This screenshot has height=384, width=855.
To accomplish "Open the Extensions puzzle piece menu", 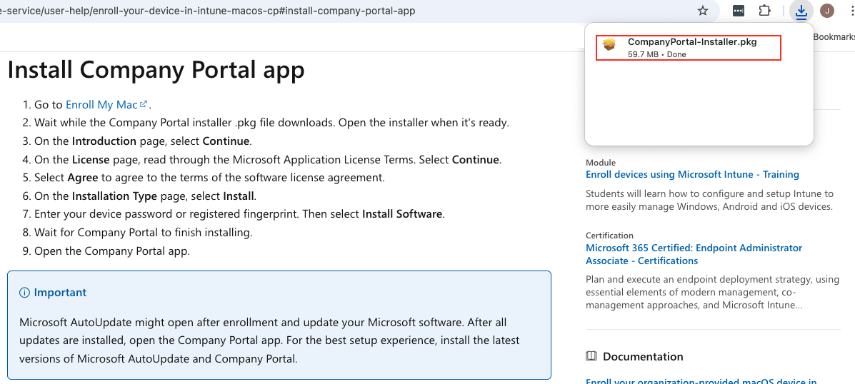I will tap(765, 11).
